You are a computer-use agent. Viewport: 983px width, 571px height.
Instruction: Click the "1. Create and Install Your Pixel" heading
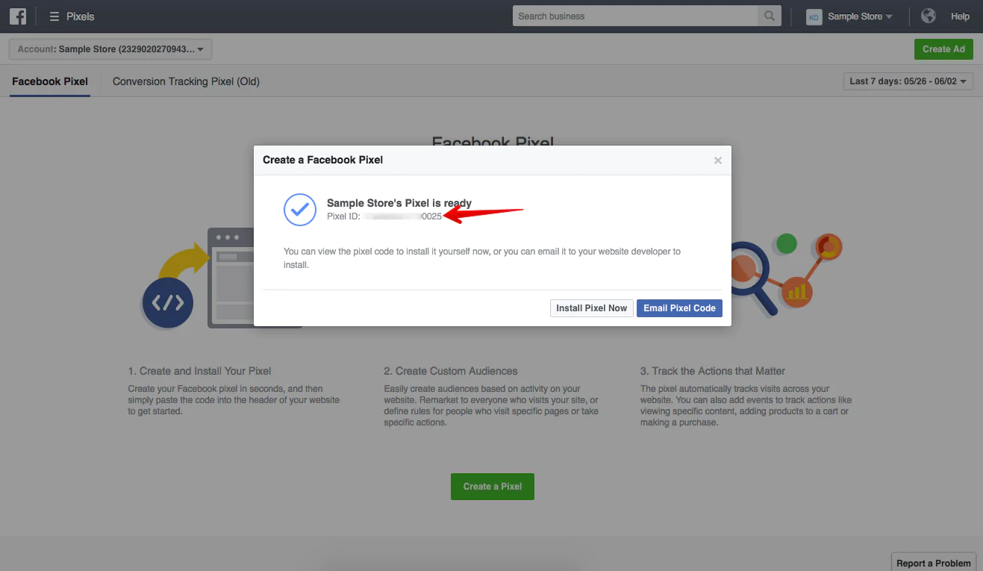[199, 371]
